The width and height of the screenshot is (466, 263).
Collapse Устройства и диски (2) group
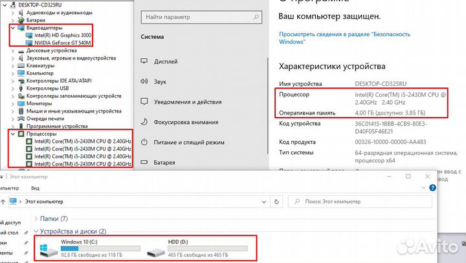pos(36,231)
